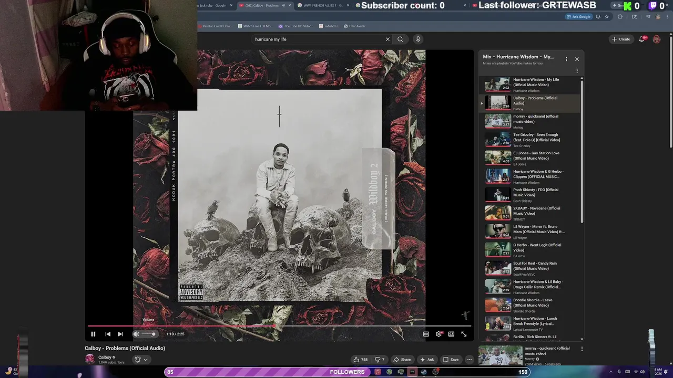This screenshot has width=673, height=378.
Task: Open the YouTube HD Video bookmark
Action: click(x=296, y=26)
